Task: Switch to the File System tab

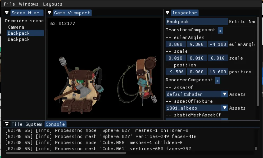Action: click(26, 124)
